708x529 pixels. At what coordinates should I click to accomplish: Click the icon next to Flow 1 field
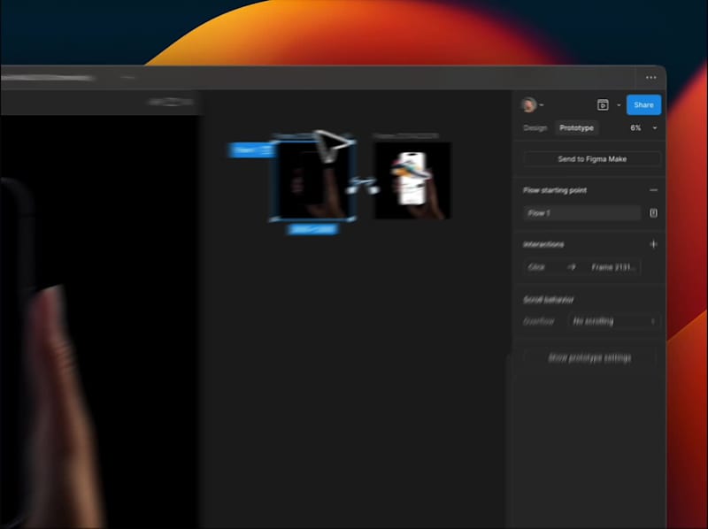pyautogui.click(x=653, y=213)
